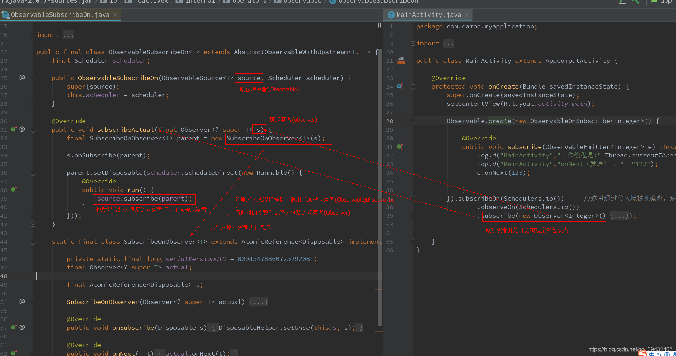
Task: Click the implements gutter icon beside onNext line 62
Action: click(14, 353)
